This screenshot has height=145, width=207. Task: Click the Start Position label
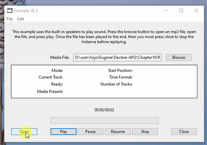click(x=120, y=71)
